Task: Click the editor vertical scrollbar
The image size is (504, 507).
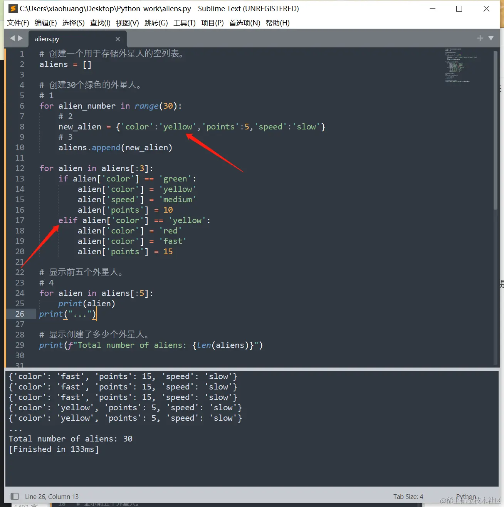Action: click(x=496, y=131)
